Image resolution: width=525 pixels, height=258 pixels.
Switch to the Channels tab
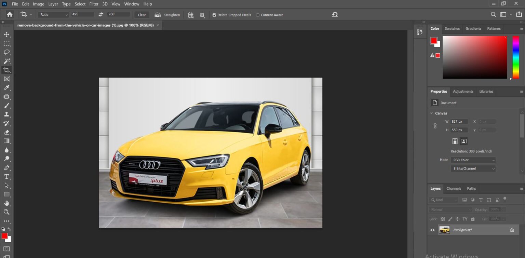[454, 188]
